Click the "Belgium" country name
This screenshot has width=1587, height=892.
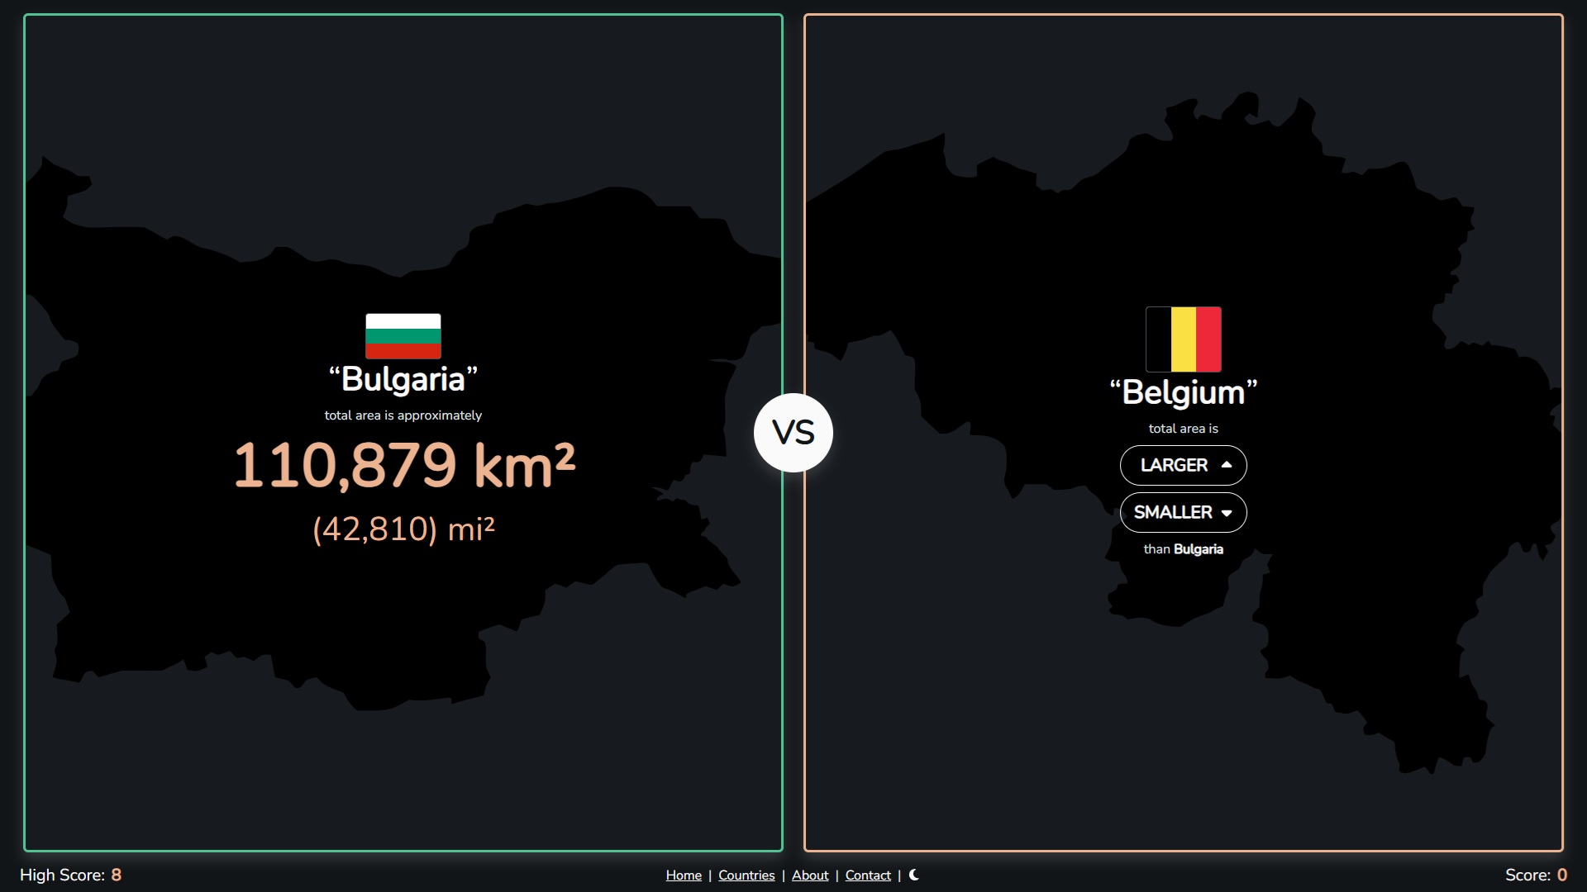coord(1184,392)
